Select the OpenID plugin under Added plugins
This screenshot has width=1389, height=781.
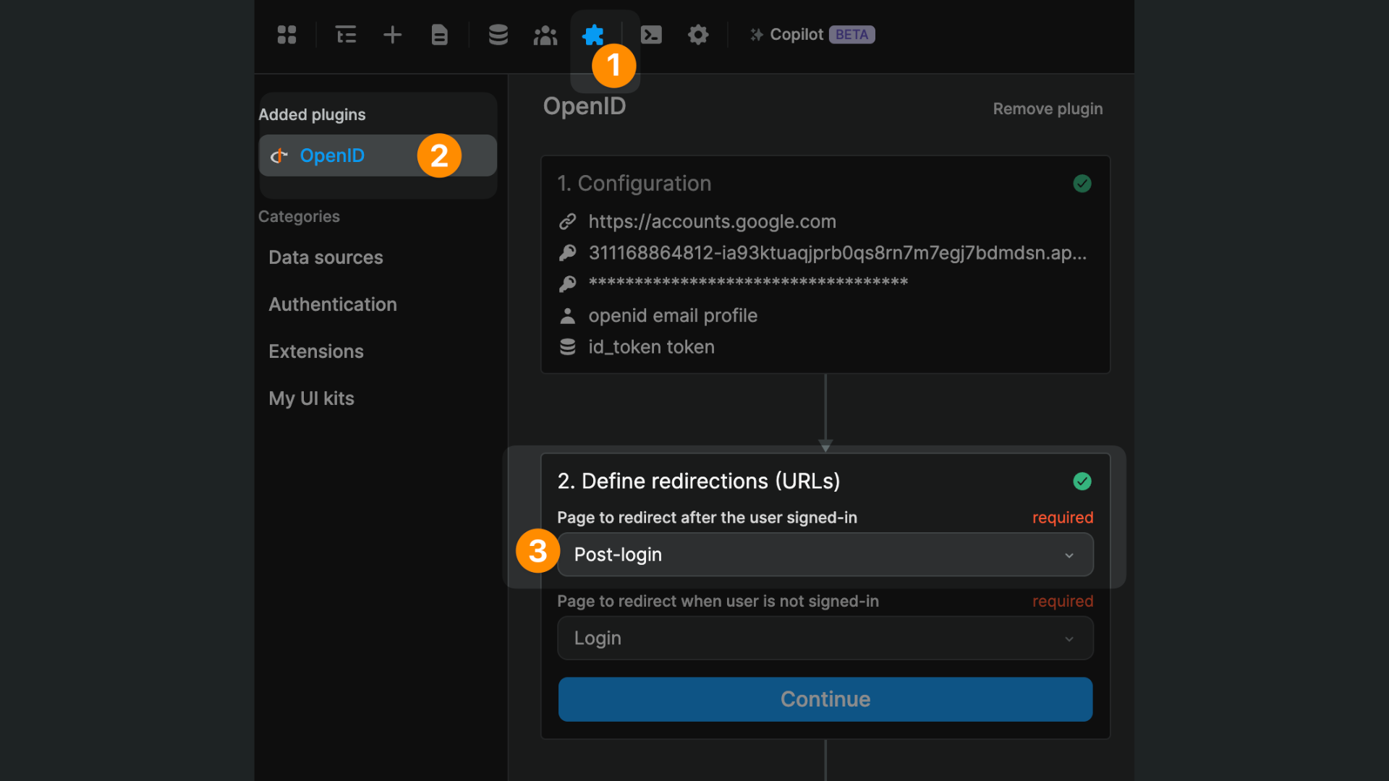[332, 155]
